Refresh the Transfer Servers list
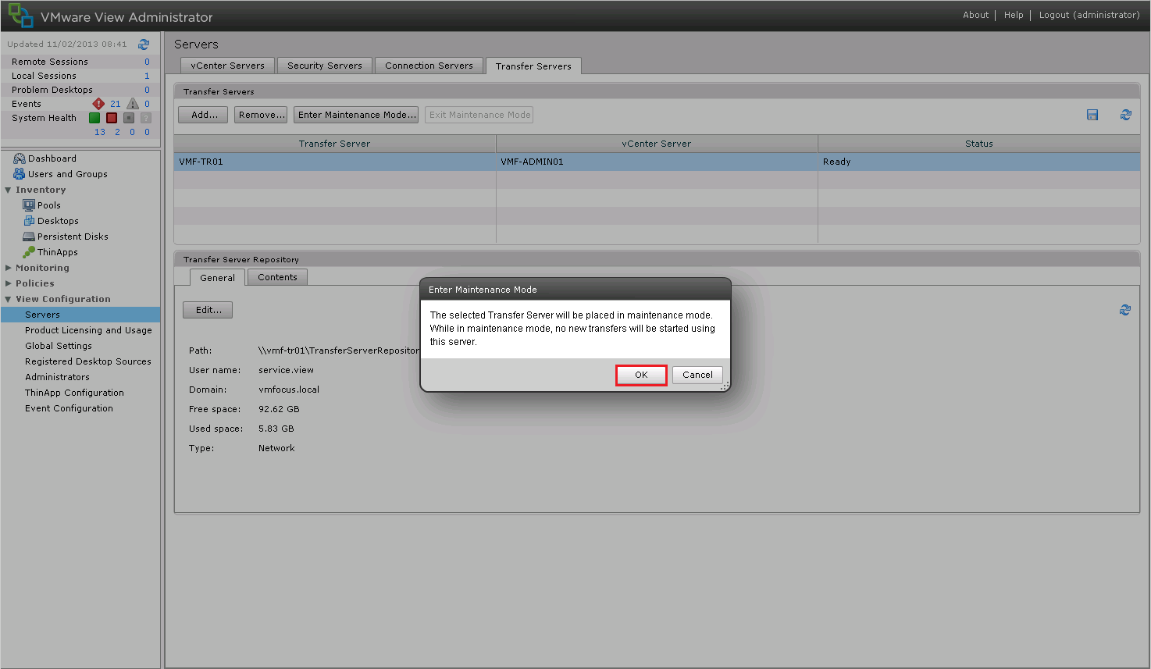This screenshot has height=669, width=1151. (1125, 115)
